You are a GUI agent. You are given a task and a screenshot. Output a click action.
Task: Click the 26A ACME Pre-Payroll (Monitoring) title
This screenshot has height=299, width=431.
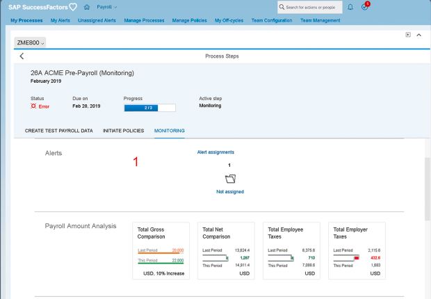click(82, 73)
